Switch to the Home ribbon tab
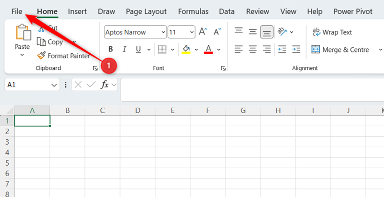The image size is (384, 197). pyautogui.click(x=47, y=11)
